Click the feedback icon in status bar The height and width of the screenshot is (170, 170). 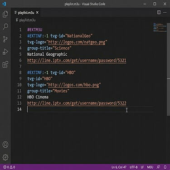[158, 167]
